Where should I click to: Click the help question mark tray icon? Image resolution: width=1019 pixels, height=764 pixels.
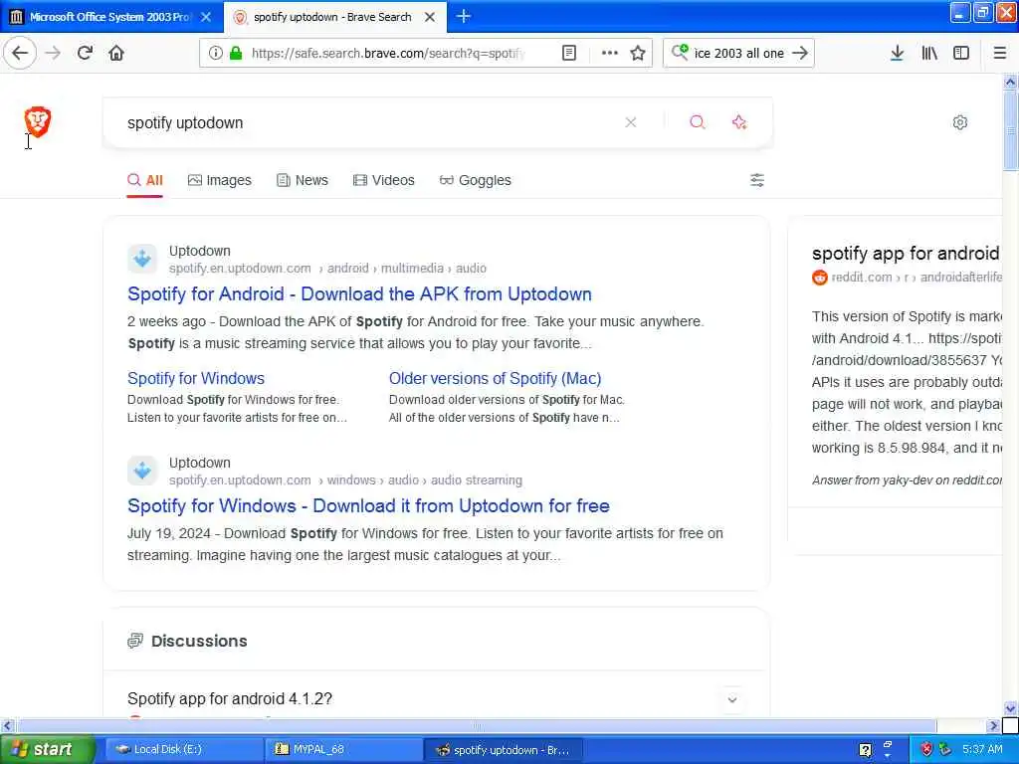click(x=865, y=750)
